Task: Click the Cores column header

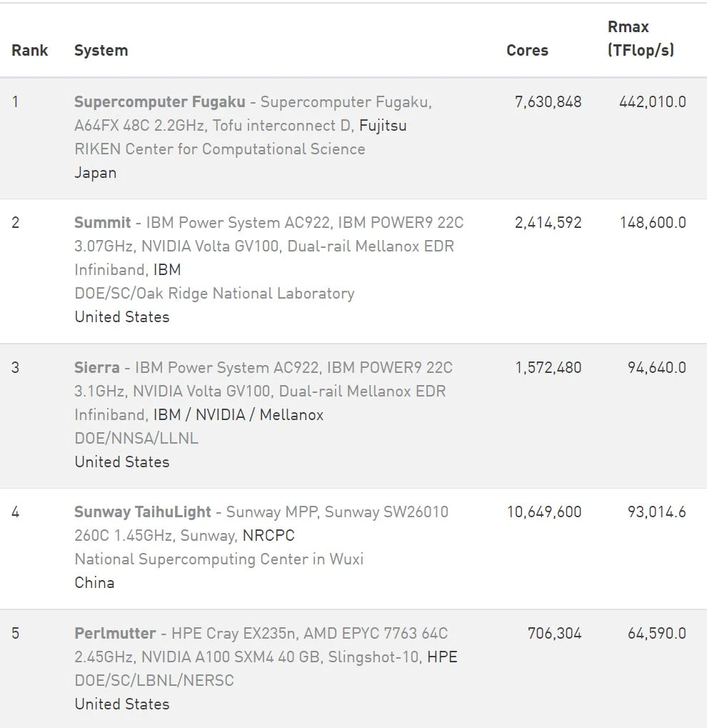Action: (x=528, y=51)
